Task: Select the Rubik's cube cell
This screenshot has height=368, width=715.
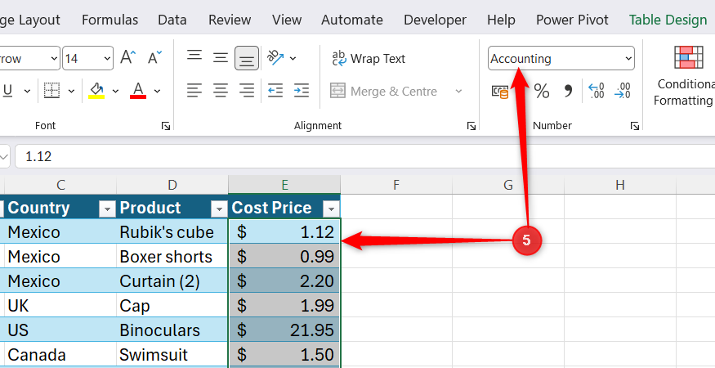Action: (x=172, y=232)
